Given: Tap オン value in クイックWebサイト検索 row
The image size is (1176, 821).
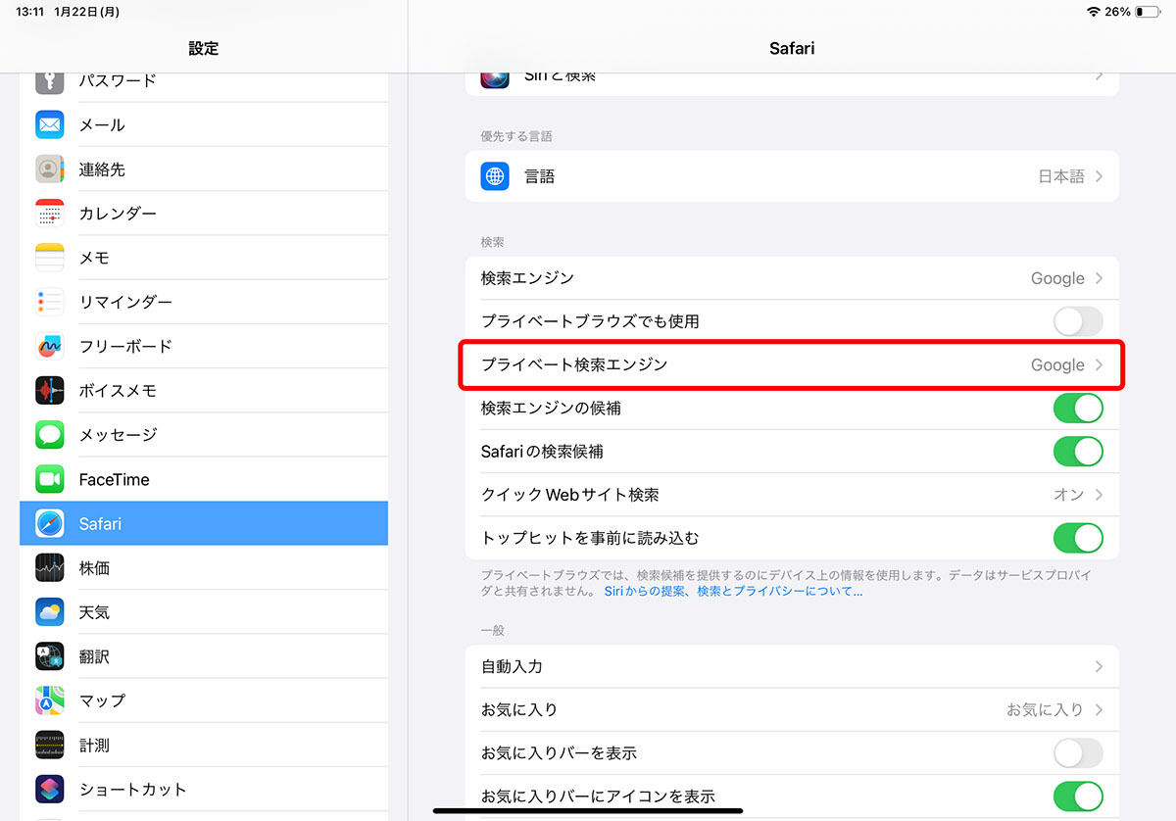Looking at the screenshot, I should 1069,495.
